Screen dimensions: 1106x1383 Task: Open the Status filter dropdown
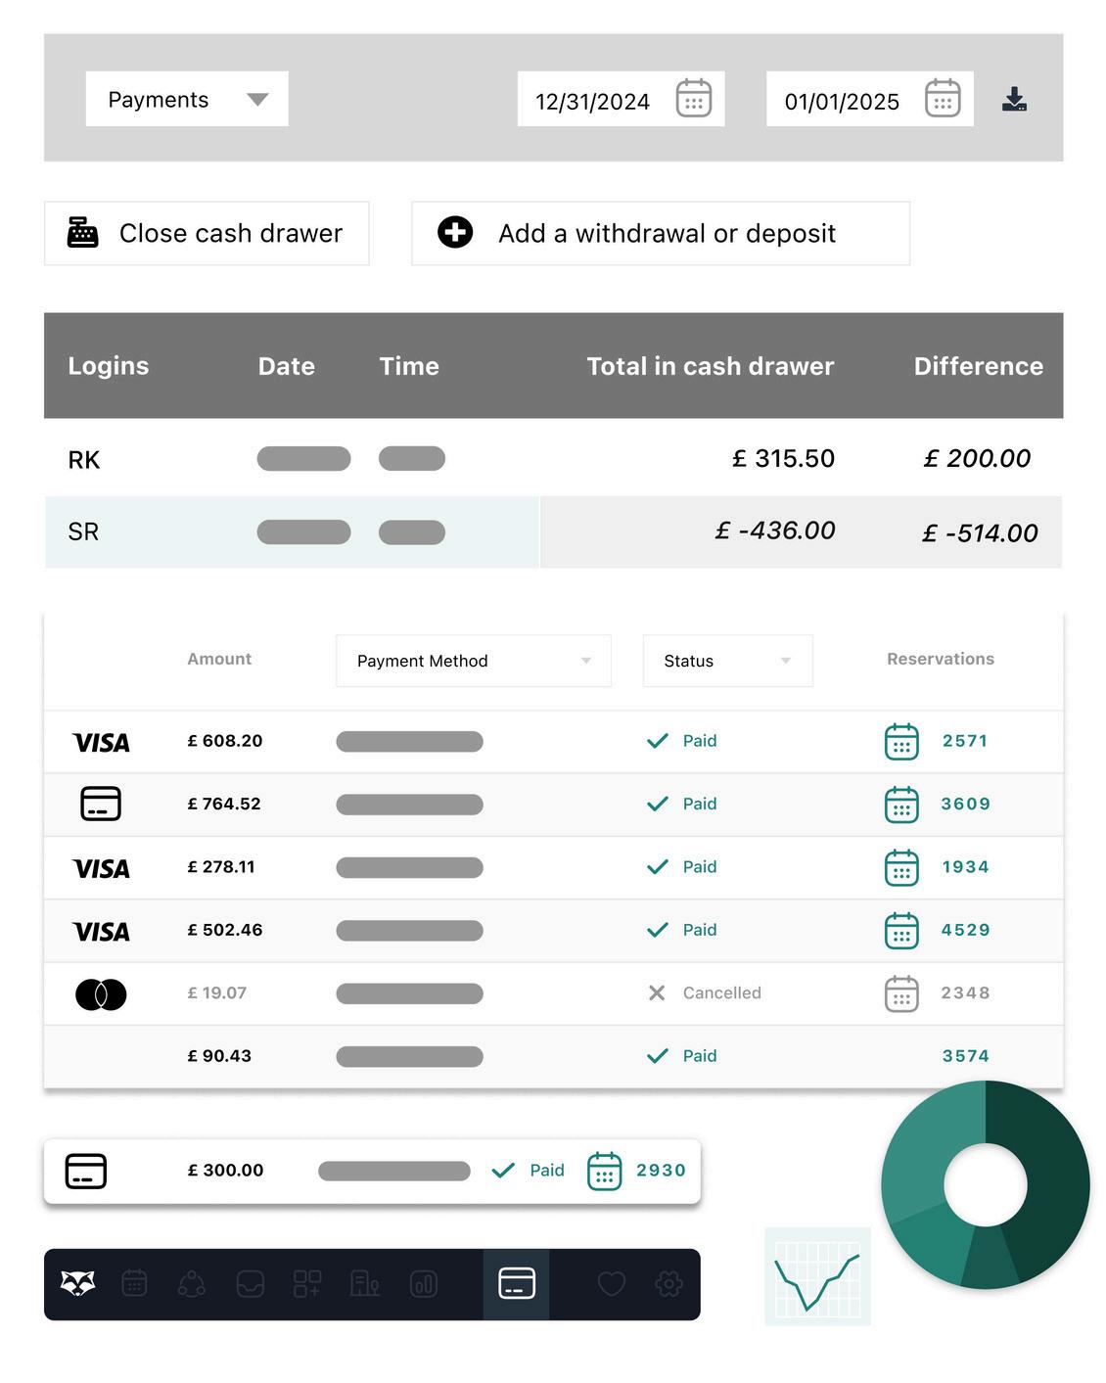pos(727,661)
